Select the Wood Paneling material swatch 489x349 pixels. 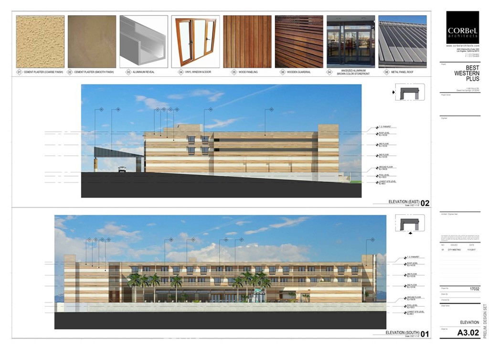[247, 42]
